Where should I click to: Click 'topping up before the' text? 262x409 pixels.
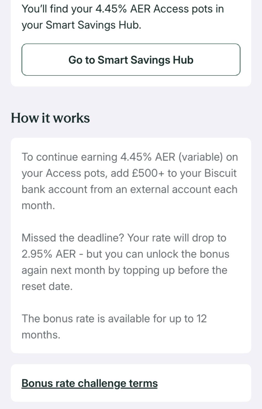[x=175, y=270]
